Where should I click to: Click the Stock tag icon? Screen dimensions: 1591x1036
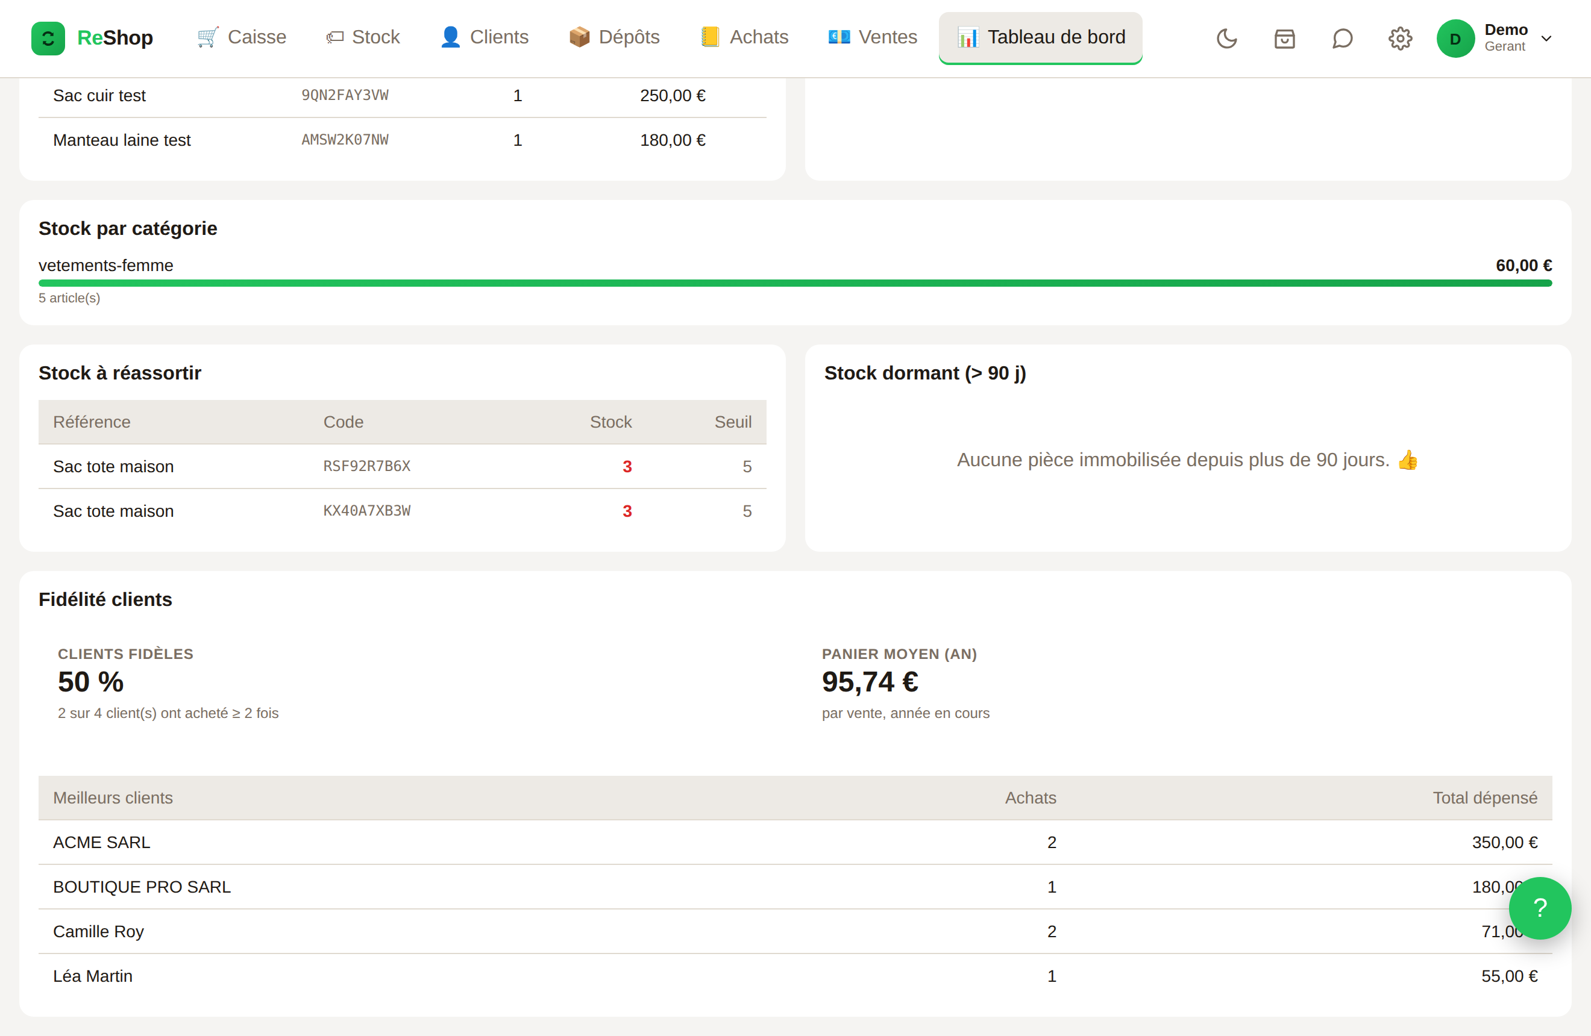coord(334,37)
